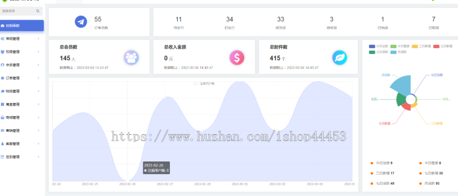Click the 145 人 members total

click(68, 58)
